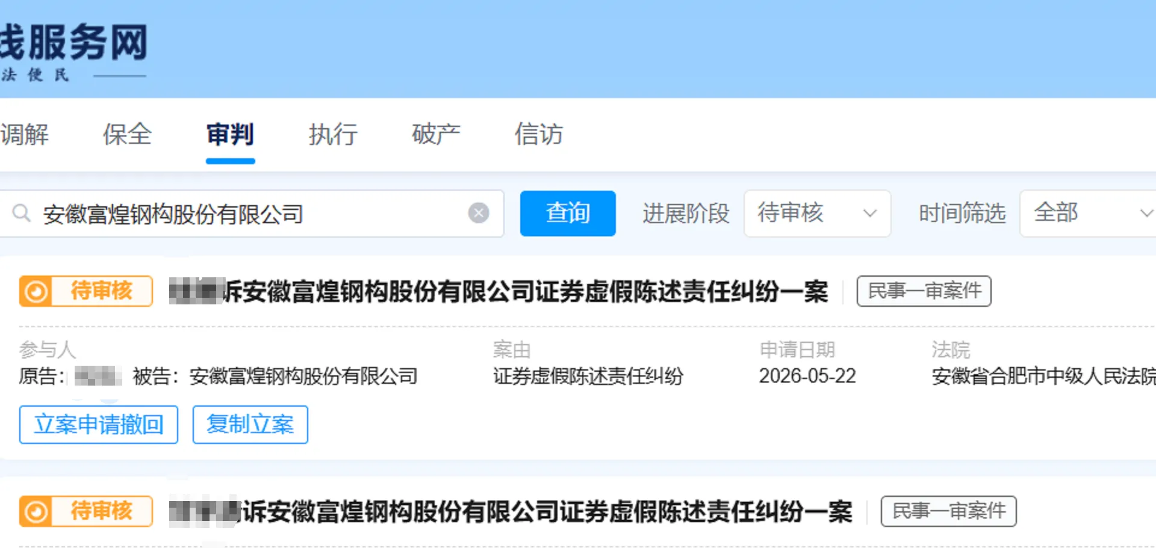Open the 破产 tab
Screen dimensions: 1156x548
pyautogui.click(x=436, y=134)
